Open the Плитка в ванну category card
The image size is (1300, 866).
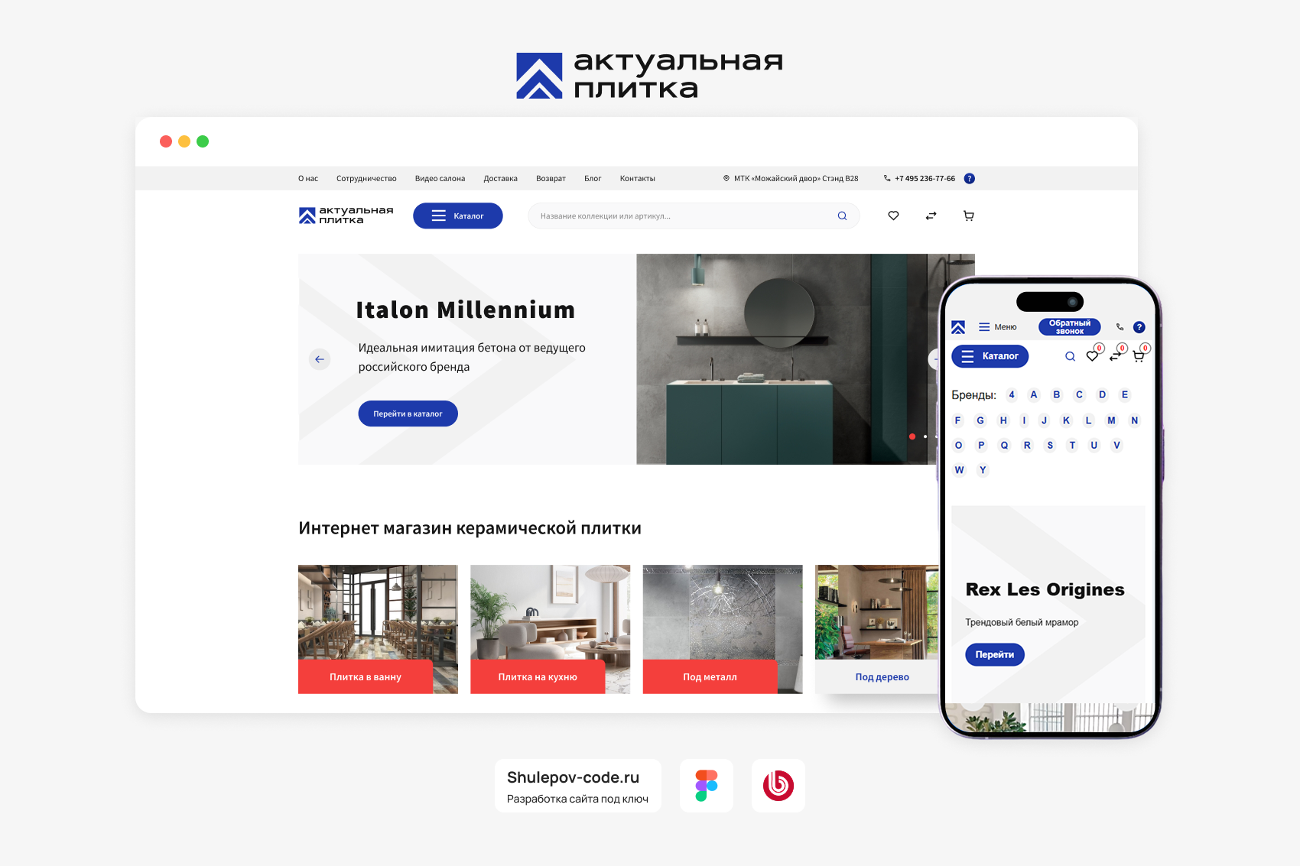pos(378,629)
